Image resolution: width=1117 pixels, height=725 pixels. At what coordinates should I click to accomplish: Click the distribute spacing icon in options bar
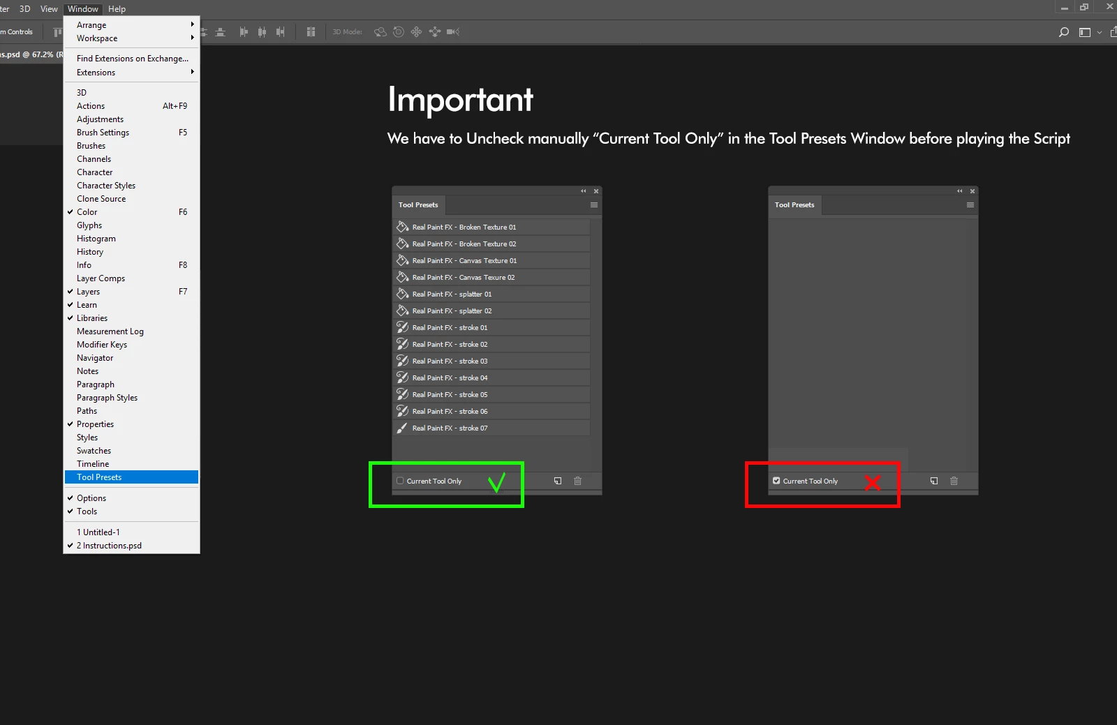[x=311, y=32]
